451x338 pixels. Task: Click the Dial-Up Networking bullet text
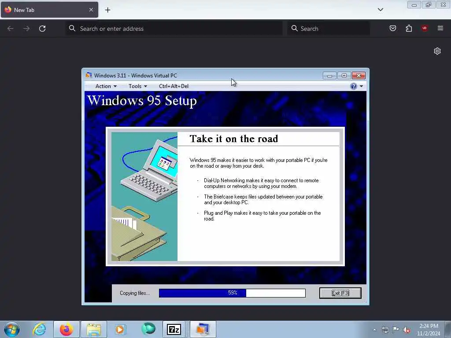tap(261, 184)
